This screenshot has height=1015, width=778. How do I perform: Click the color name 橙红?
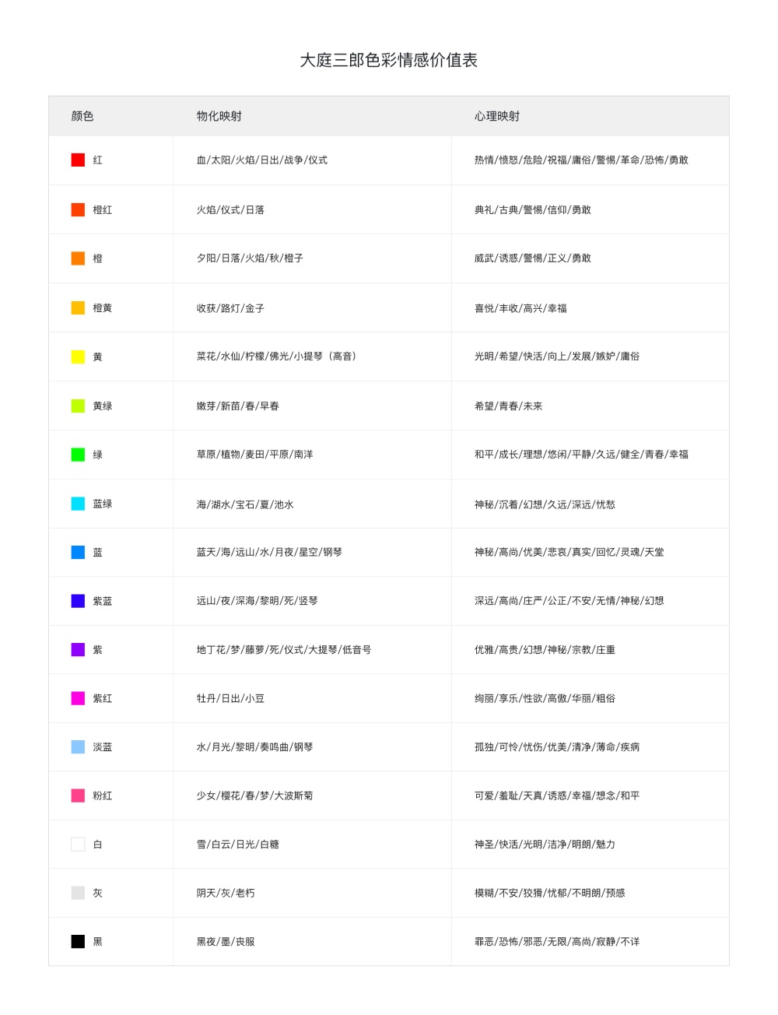(103, 209)
